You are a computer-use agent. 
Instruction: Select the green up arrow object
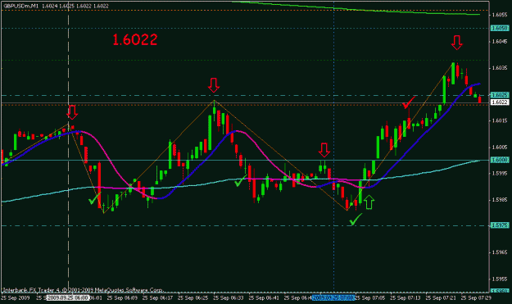(x=369, y=202)
